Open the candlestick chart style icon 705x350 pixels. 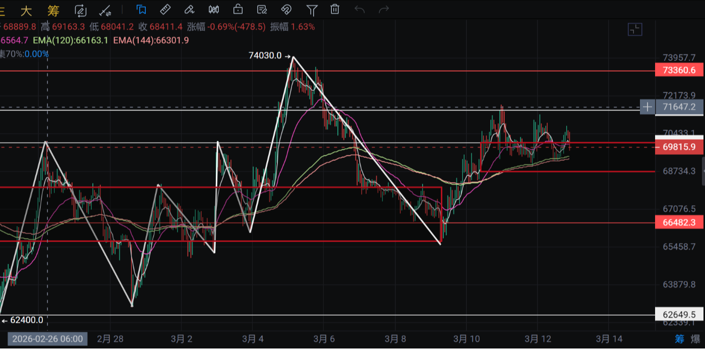(x=213, y=10)
